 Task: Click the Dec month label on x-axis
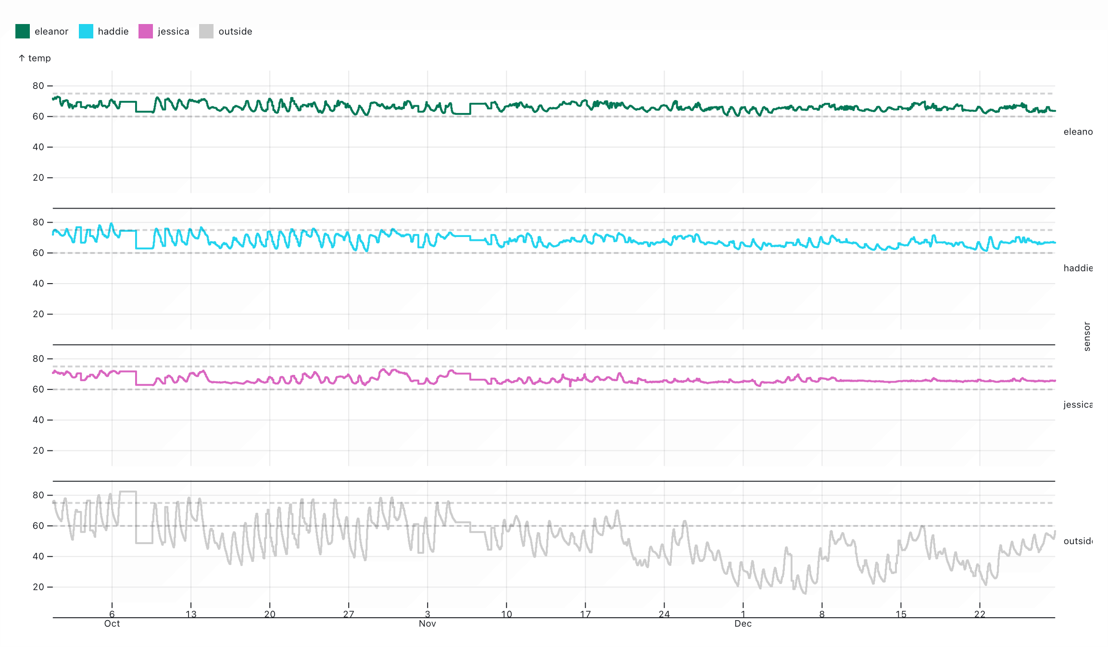pyautogui.click(x=743, y=624)
